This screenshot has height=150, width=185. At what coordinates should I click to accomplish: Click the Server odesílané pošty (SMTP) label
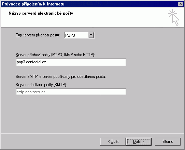[x=41, y=85]
